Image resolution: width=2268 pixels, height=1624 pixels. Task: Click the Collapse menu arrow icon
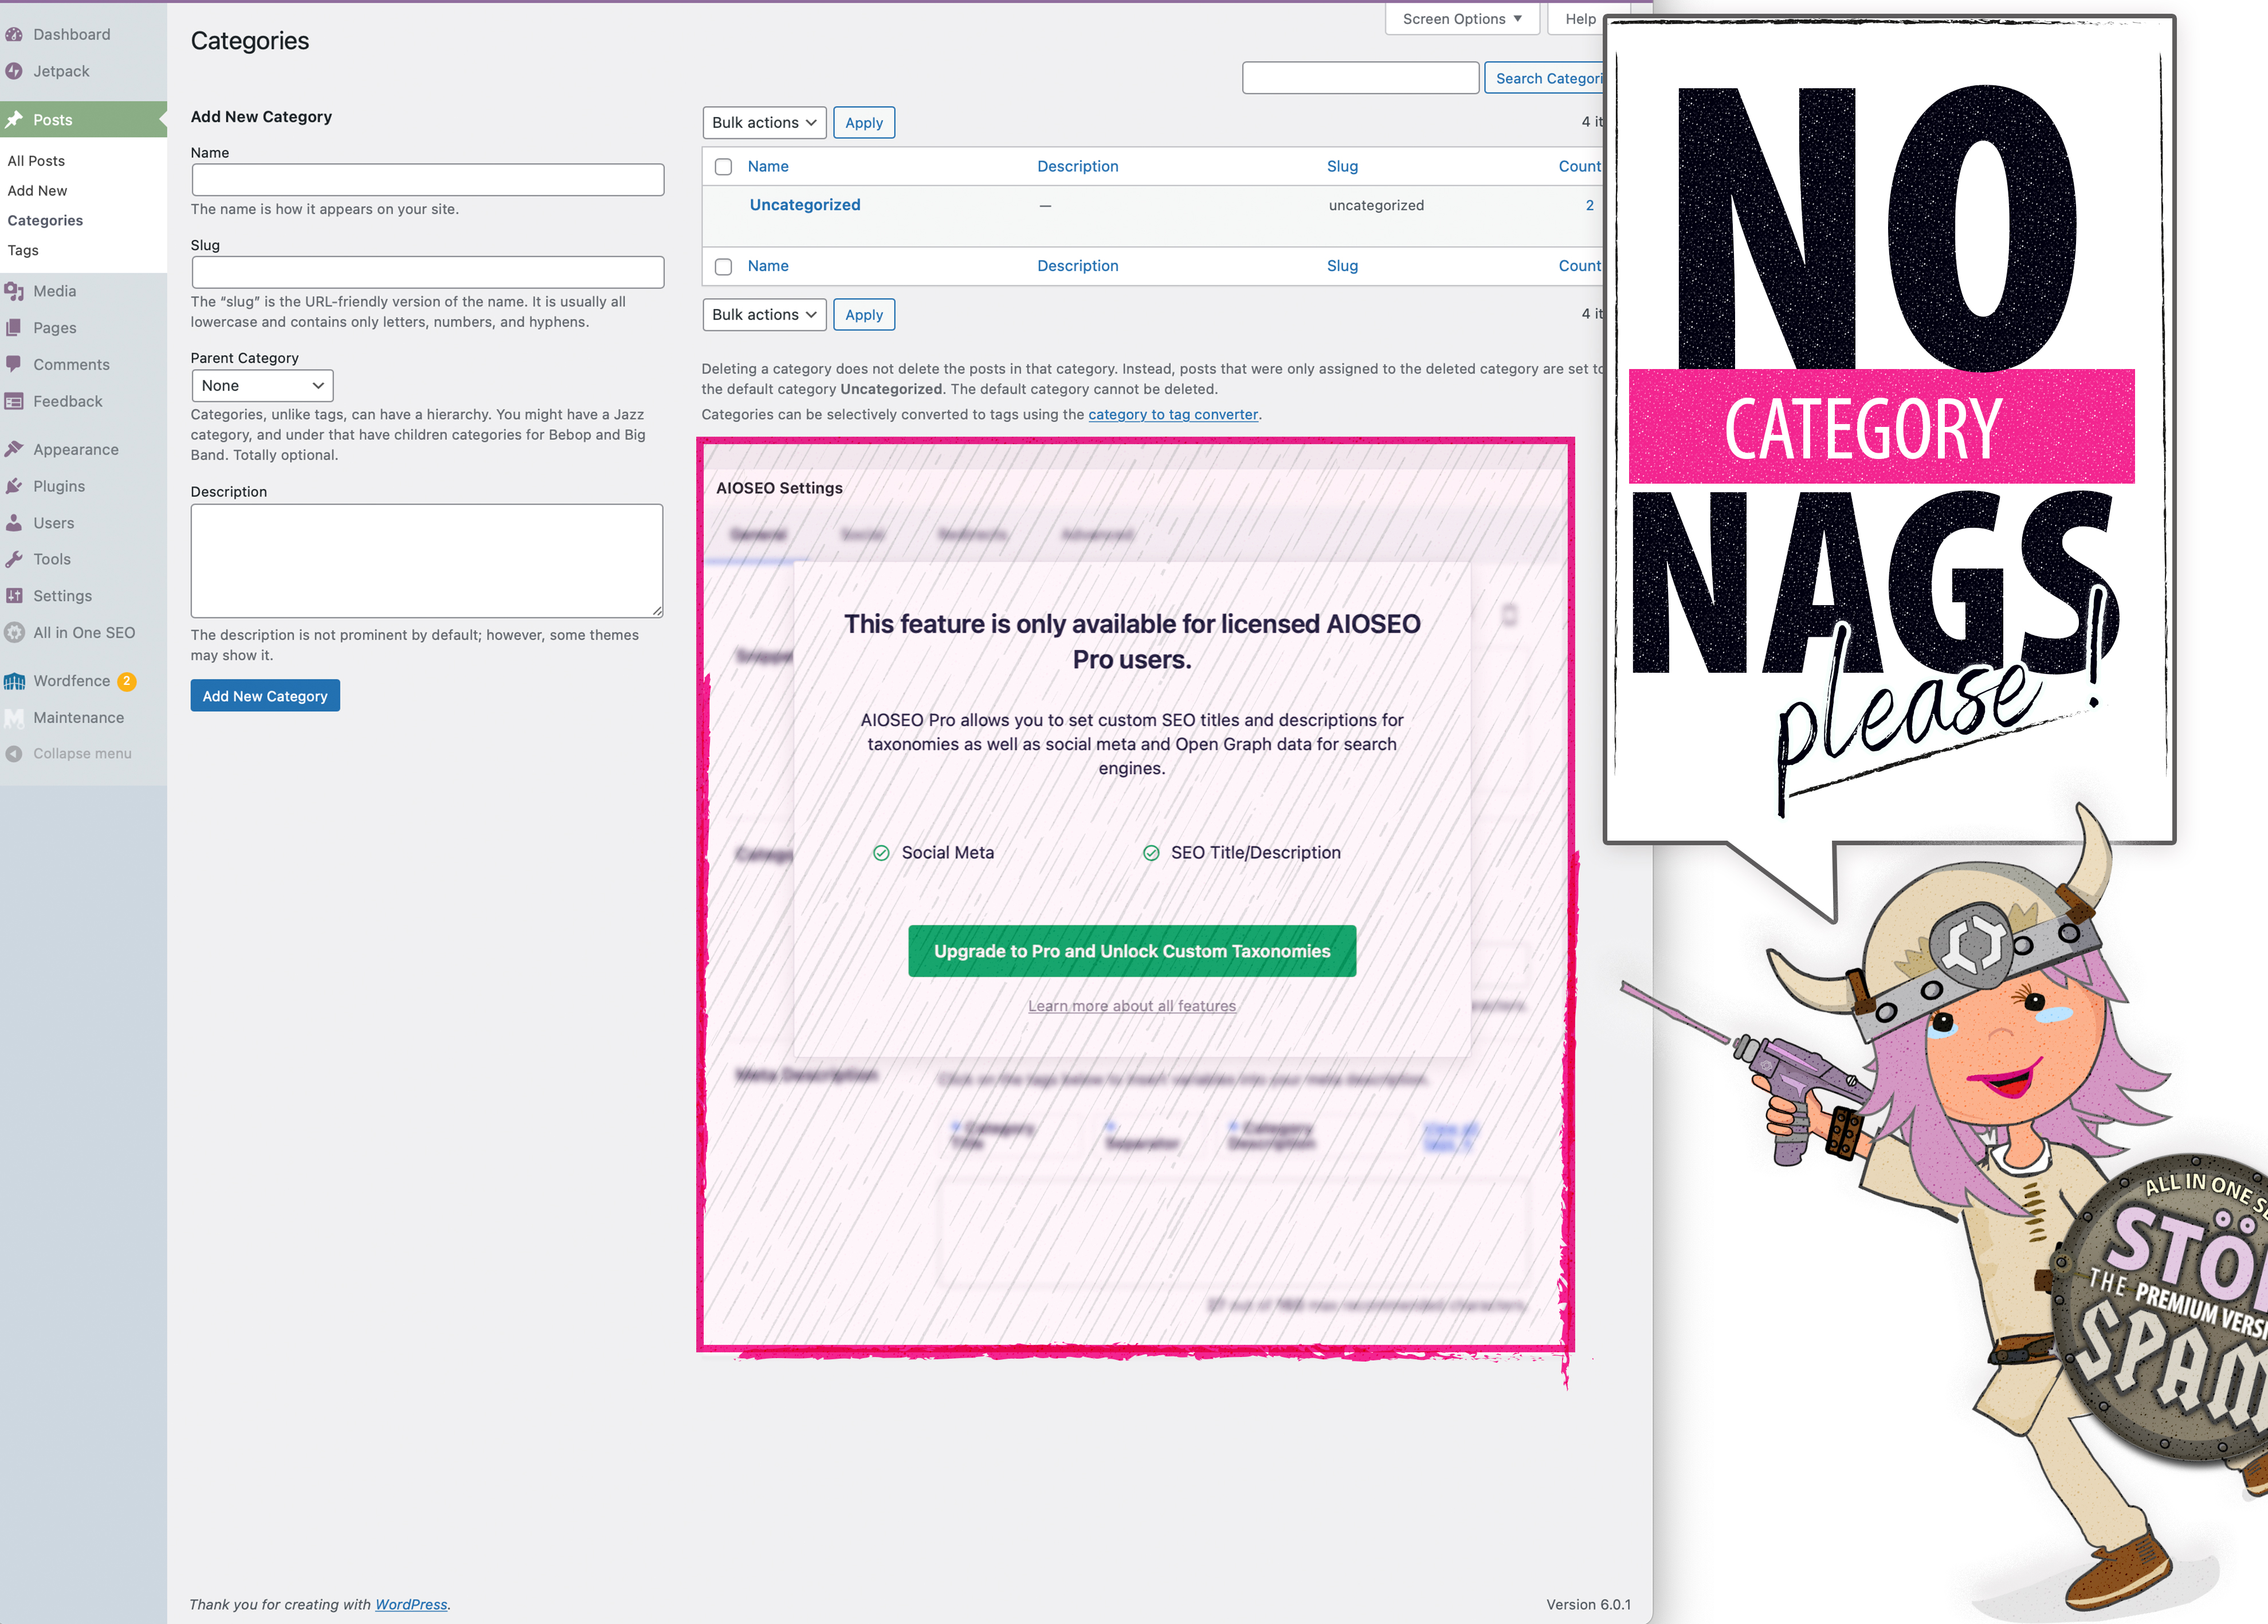(x=14, y=754)
